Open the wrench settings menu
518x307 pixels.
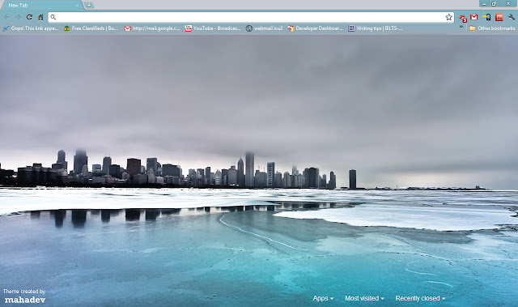[512, 17]
